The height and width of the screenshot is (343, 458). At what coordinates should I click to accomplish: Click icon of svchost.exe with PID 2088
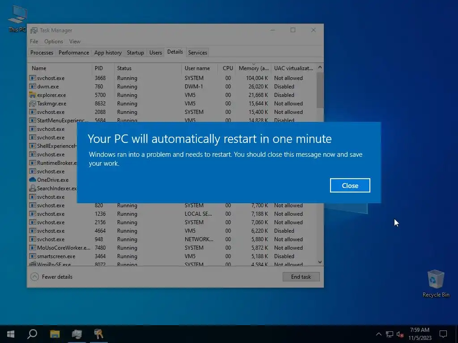point(32,112)
